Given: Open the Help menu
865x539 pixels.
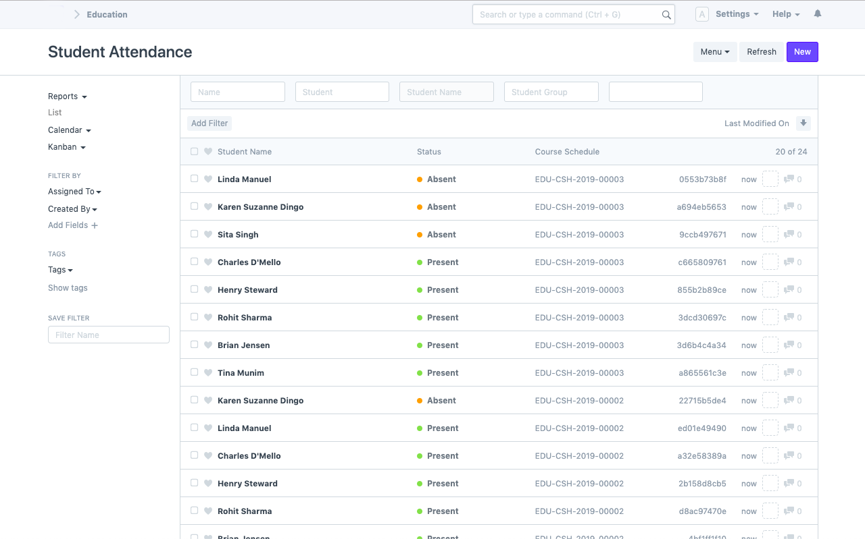Looking at the screenshot, I should [786, 14].
